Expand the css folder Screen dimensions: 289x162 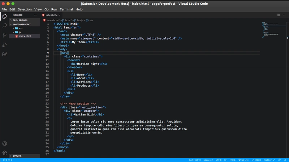[x=25, y=28]
